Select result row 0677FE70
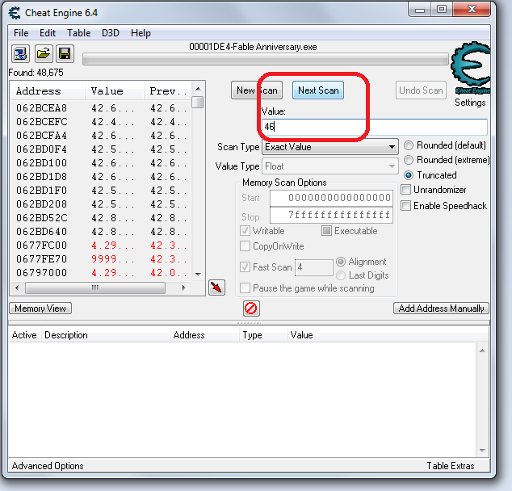This screenshot has height=491, width=512. tap(101, 258)
